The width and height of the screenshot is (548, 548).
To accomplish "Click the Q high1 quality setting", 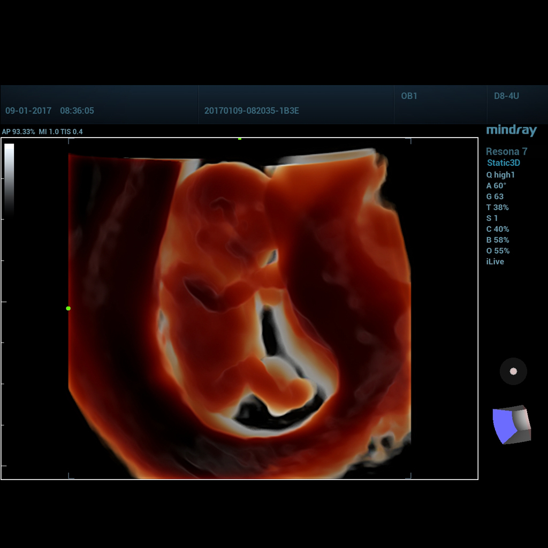I will click(500, 175).
